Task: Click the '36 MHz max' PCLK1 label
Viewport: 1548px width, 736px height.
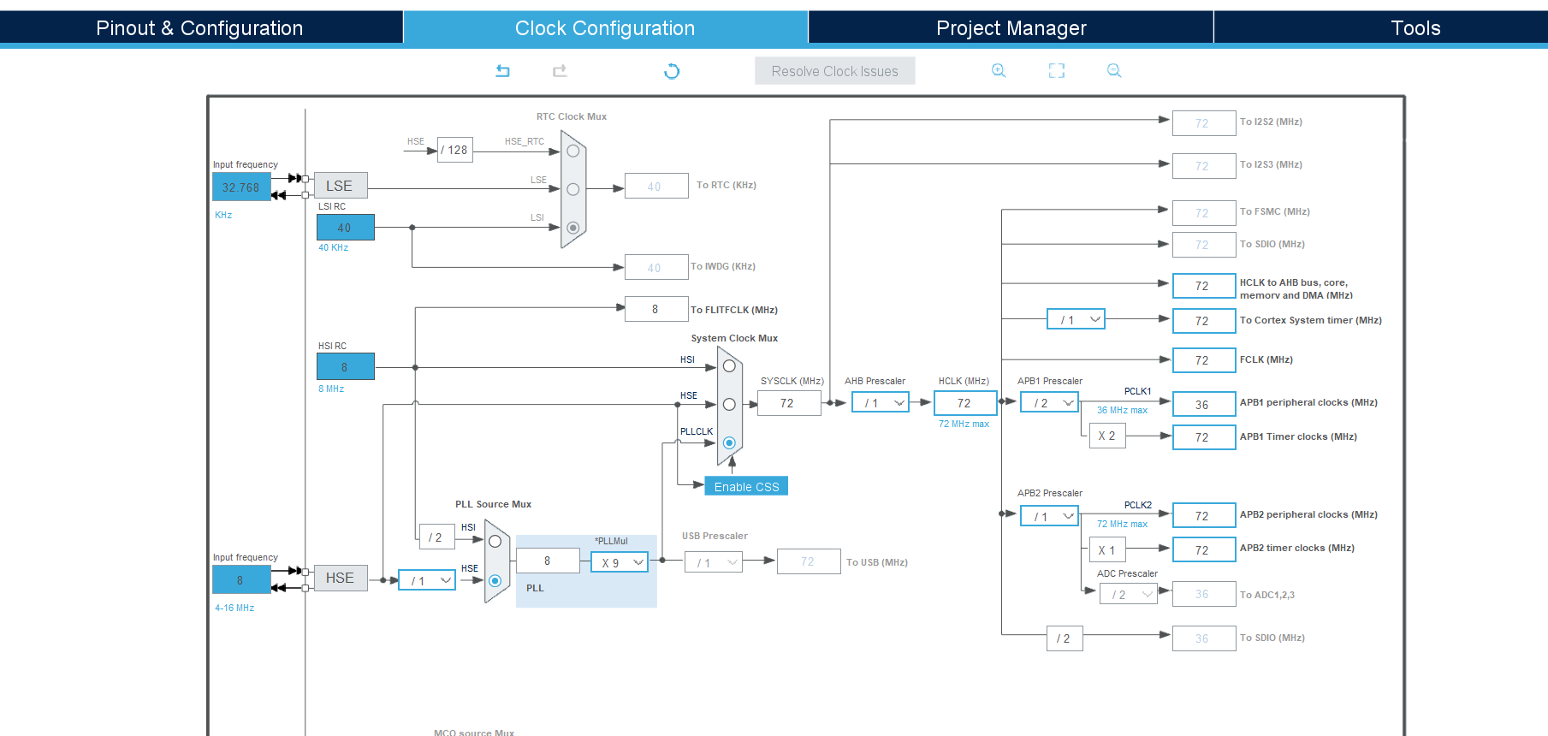Action: coord(1122,410)
